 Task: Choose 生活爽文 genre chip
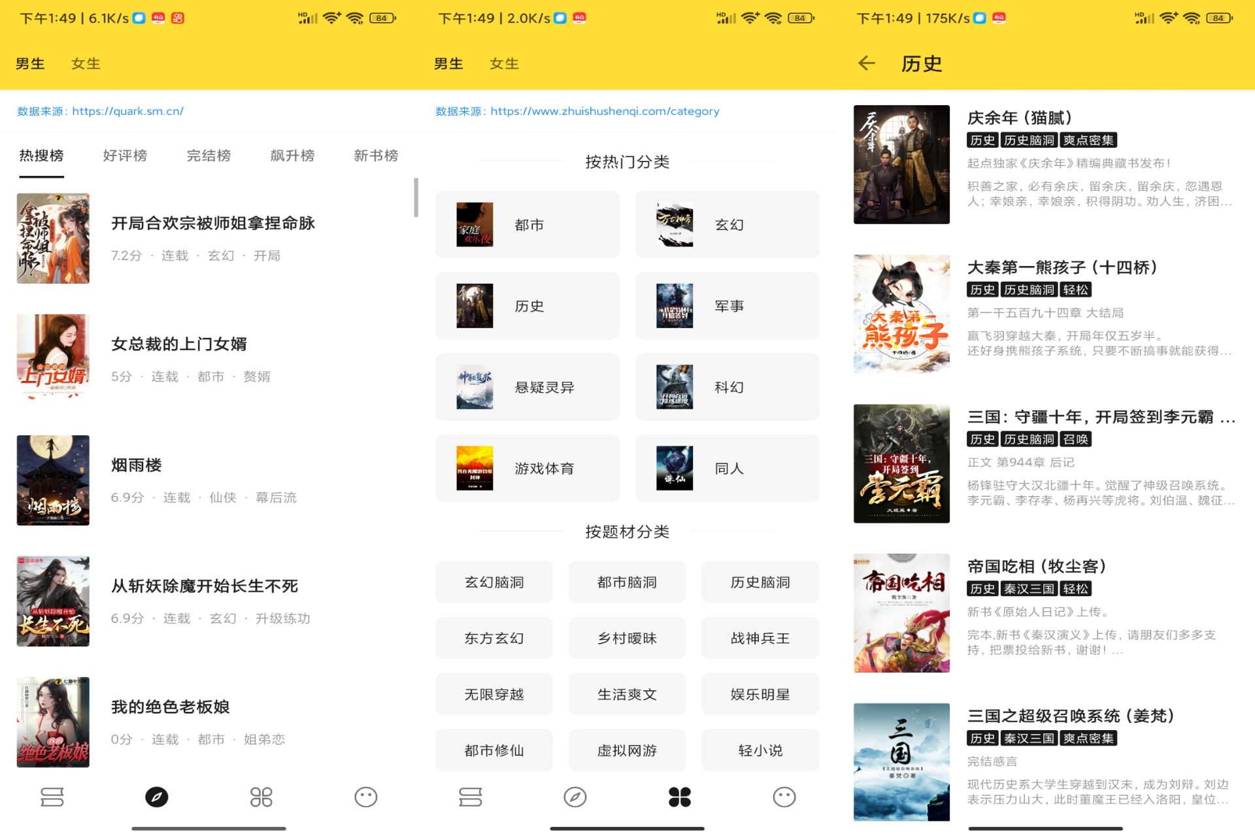627,694
